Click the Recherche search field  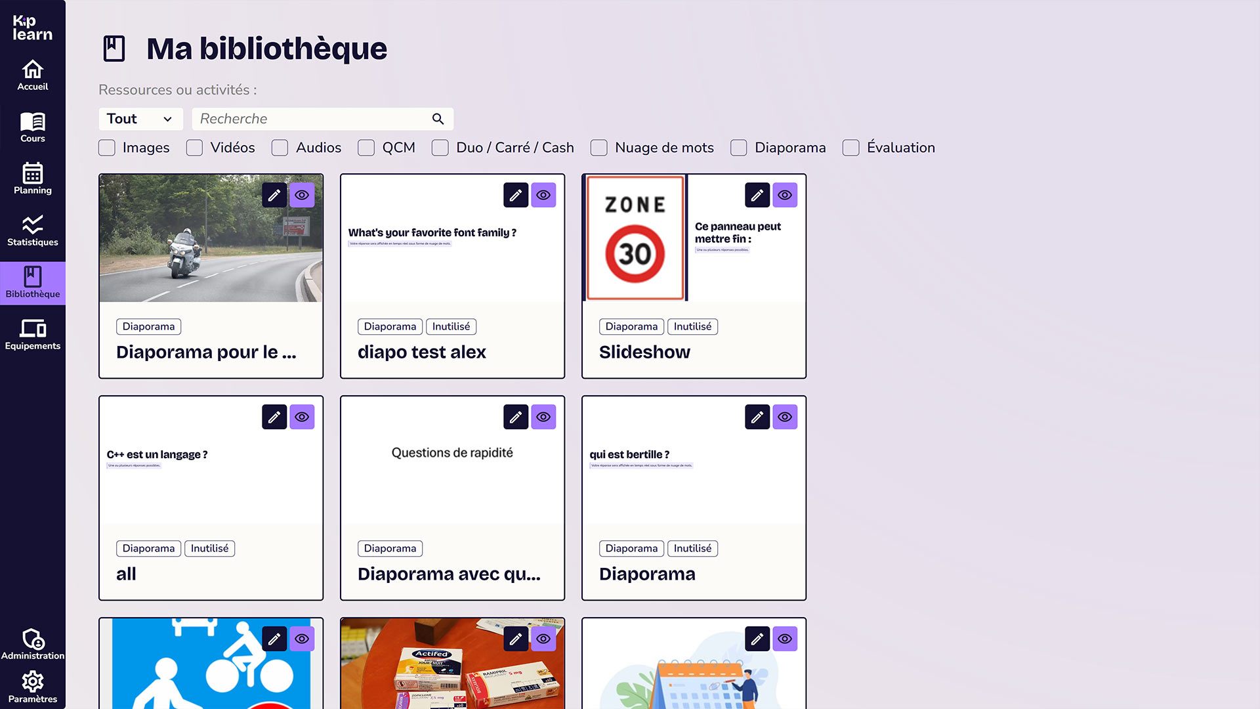tap(322, 119)
